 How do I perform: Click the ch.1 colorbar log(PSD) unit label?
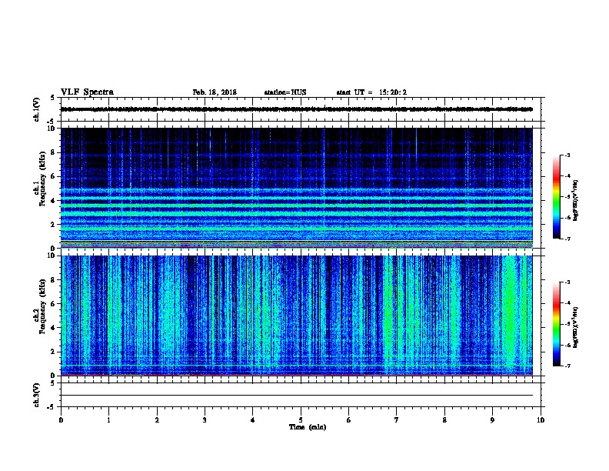tap(576, 200)
